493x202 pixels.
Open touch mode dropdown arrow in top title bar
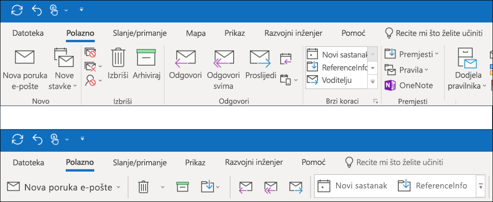[66, 10]
